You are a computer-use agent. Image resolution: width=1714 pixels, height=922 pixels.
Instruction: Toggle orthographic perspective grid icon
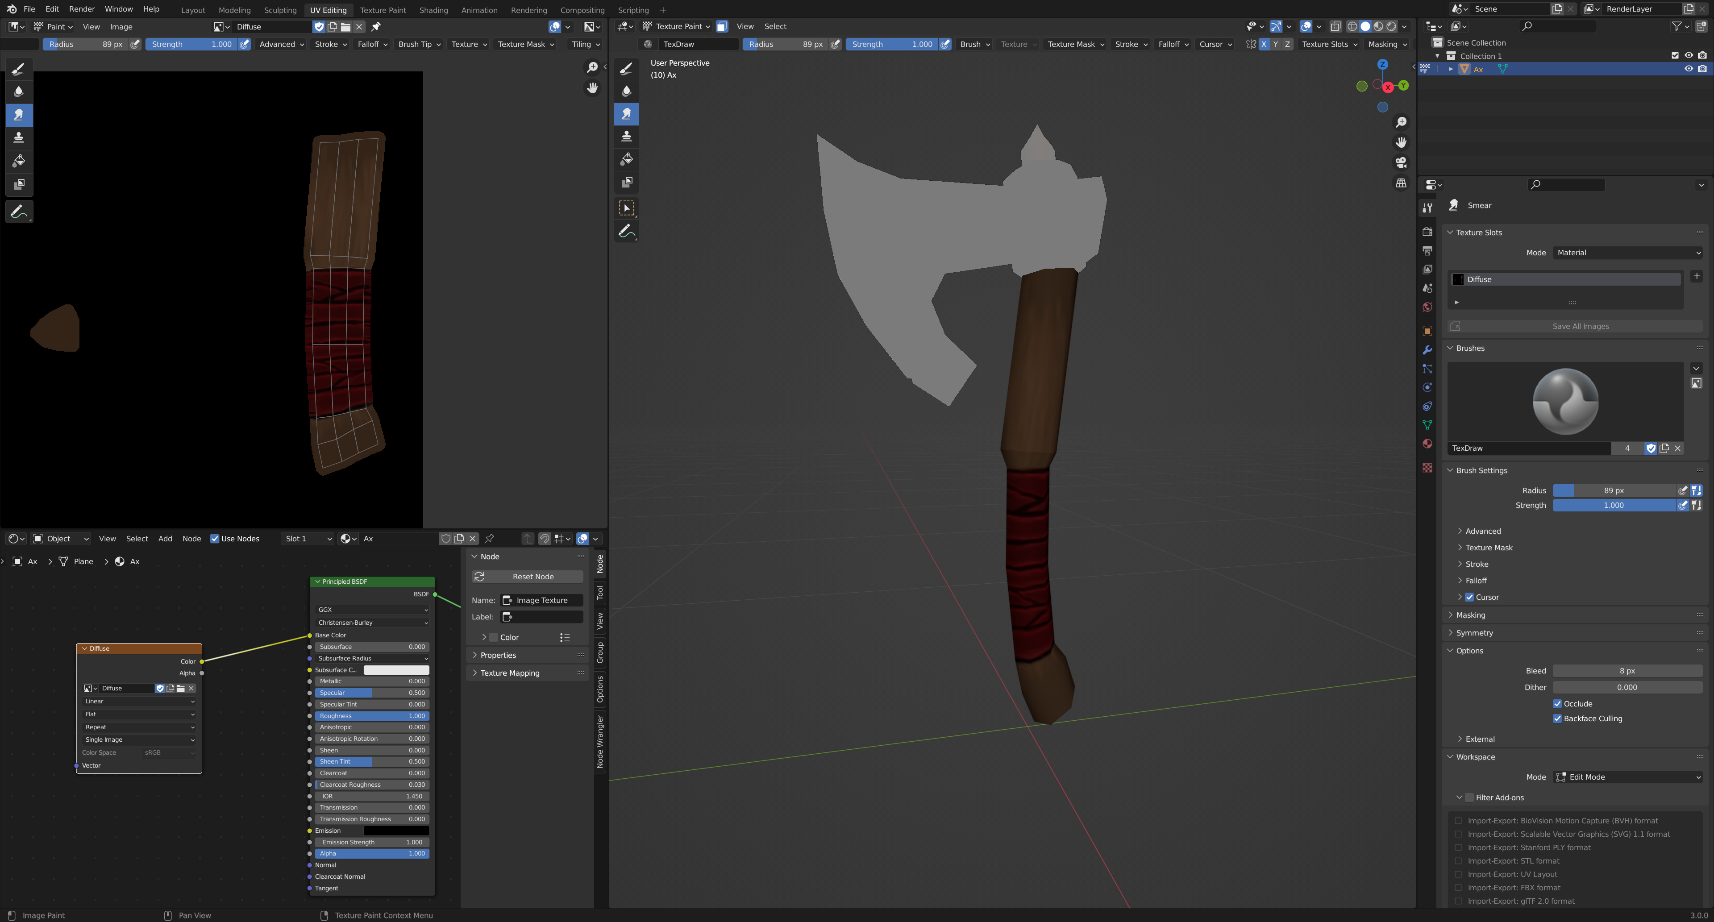1401,183
